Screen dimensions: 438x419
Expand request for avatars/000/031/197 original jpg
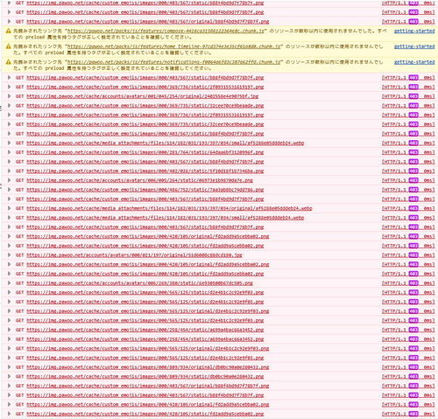pyautogui.click(x=9, y=255)
